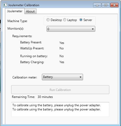
Task: Open the Monitors(s) dropdown showing 0
Action: 71,29
